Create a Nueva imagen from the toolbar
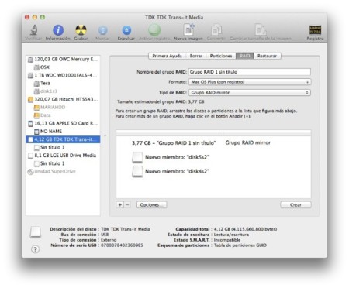Viewport: 349px width, 288px height. 188,30
